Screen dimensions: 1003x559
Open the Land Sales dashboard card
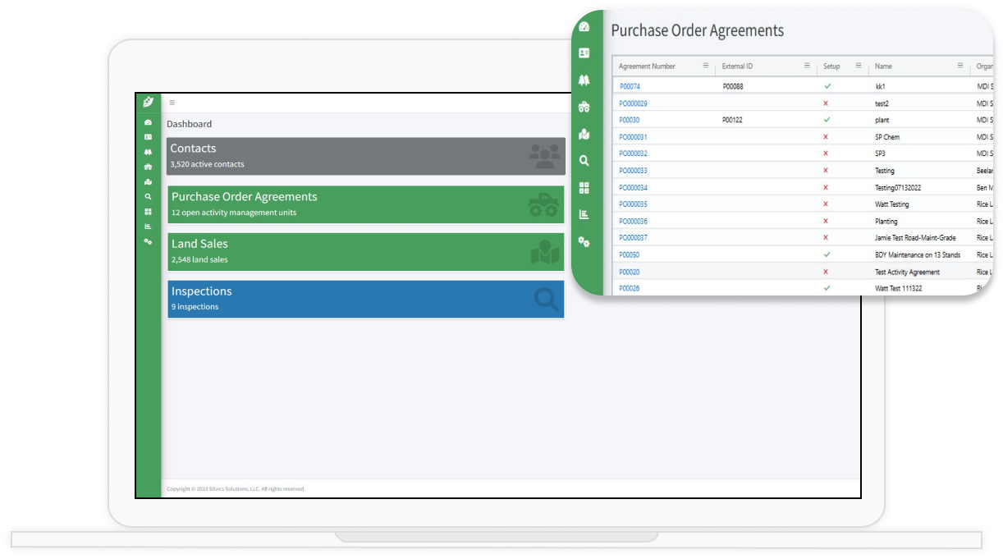(366, 251)
